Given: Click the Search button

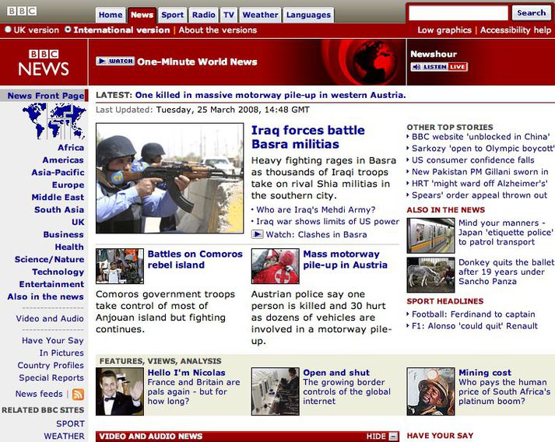Looking at the screenshot, I should tap(532, 12).
